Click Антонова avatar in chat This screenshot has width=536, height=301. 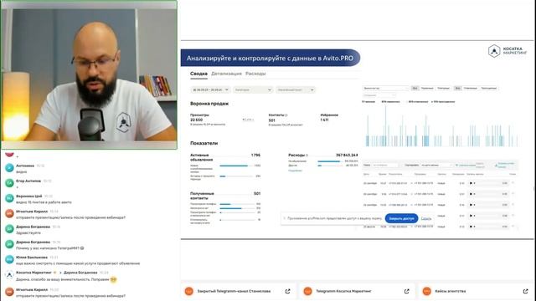9,168
